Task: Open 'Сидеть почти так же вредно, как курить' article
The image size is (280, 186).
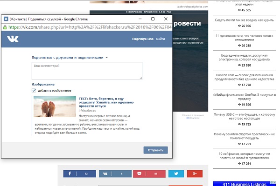Action: click(244, 20)
